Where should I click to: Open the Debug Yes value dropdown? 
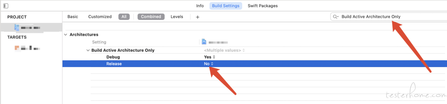tap(210, 57)
